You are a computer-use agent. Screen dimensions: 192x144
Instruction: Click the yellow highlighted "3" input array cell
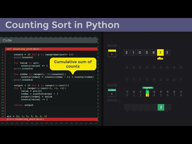(x=160, y=52)
